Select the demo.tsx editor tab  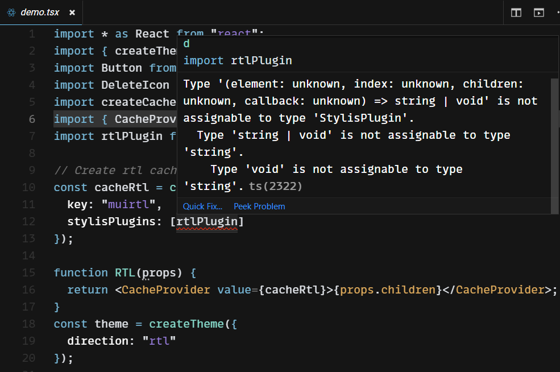(41, 13)
